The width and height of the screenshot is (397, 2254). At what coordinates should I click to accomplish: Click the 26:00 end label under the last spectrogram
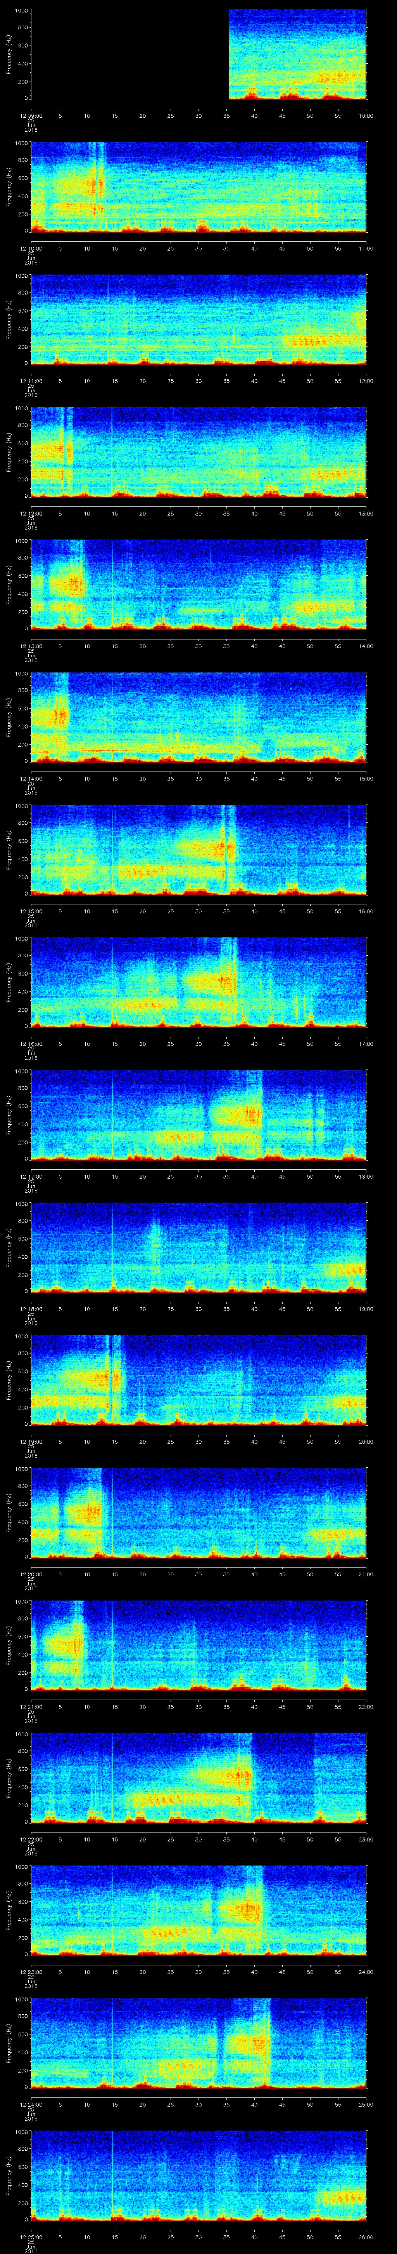click(366, 2237)
